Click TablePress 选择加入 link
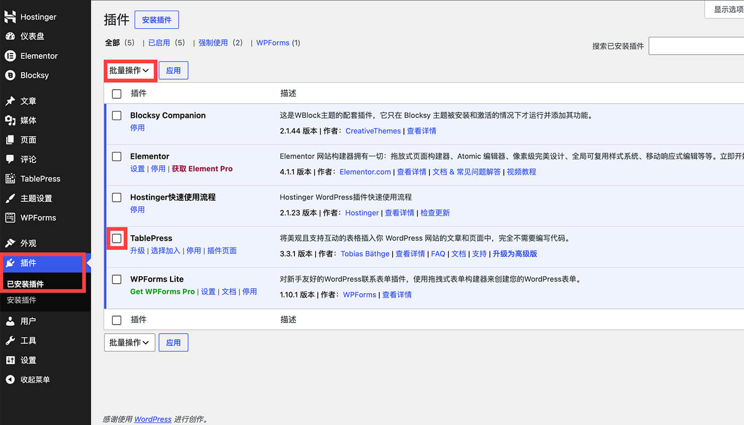744x425 pixels. [x=166, y=251]
